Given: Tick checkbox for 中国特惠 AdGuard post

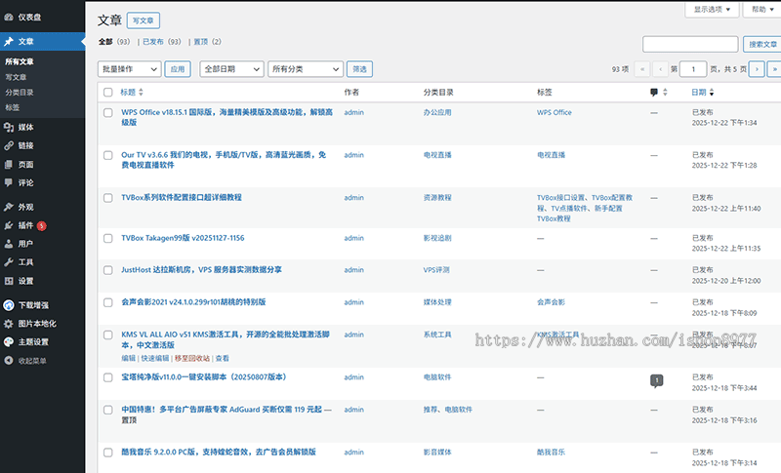Looking at the screenshot, I should click(x=108, y=410).
